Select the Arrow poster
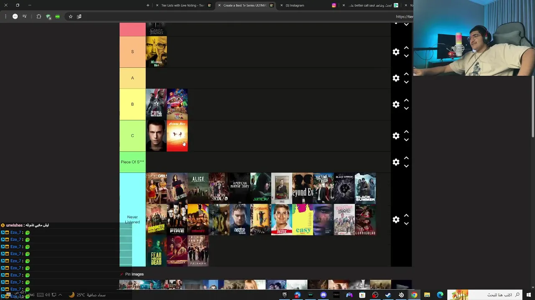The height and width of the screenshot is (300, 535). [261, 188]
